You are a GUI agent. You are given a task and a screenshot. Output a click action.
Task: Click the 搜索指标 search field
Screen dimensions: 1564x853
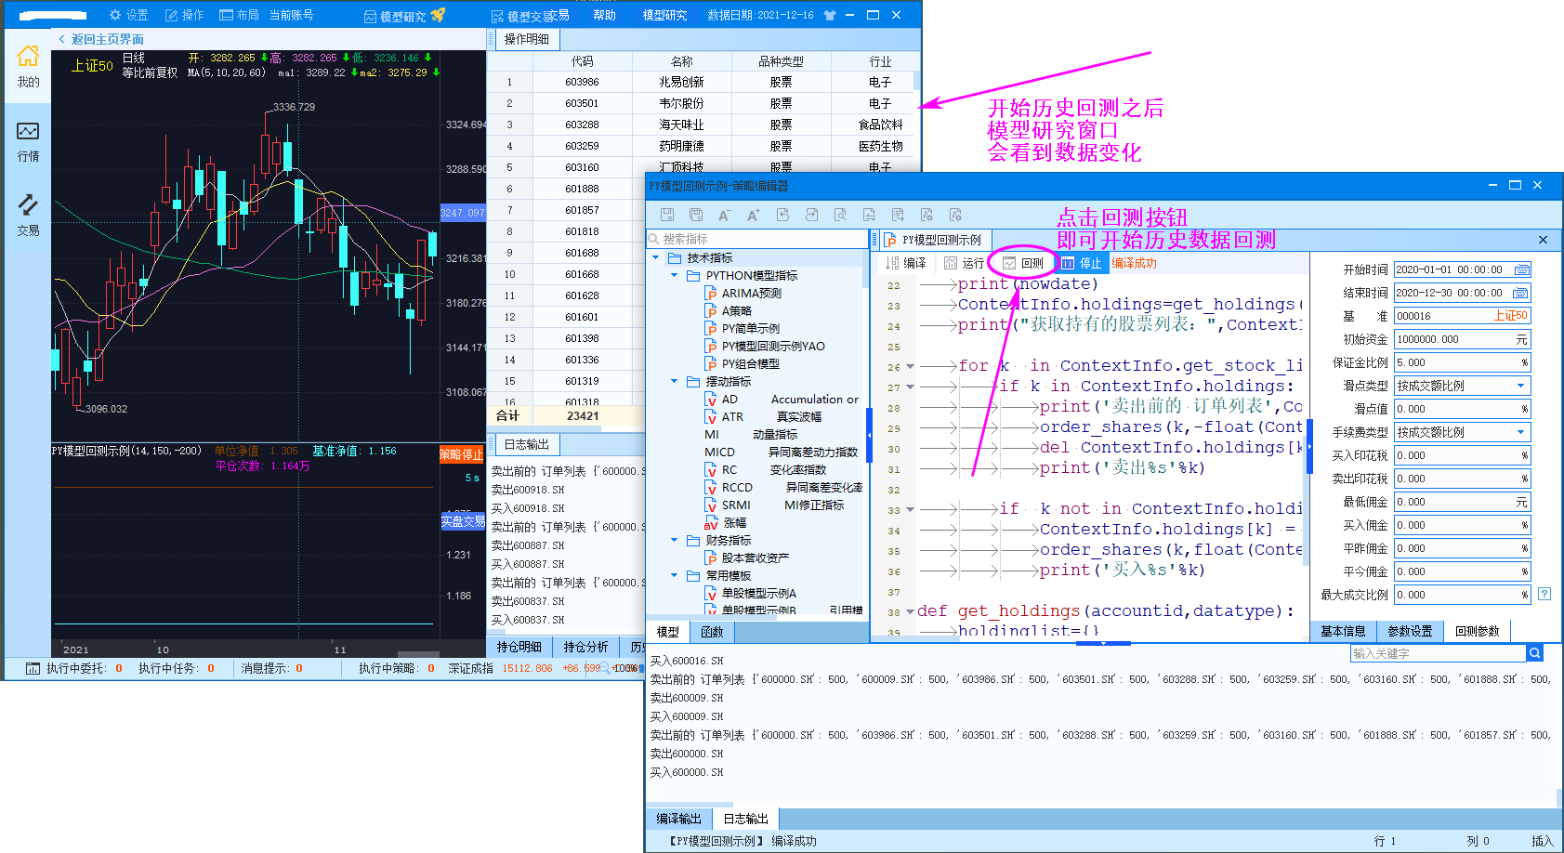(x=757, y=239)
